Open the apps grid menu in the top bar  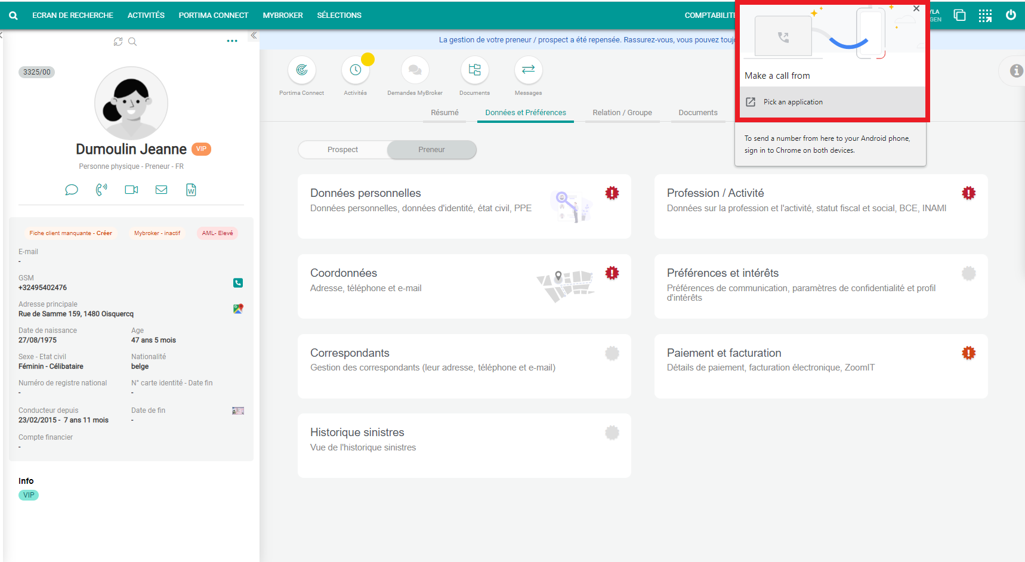point(985,16)
